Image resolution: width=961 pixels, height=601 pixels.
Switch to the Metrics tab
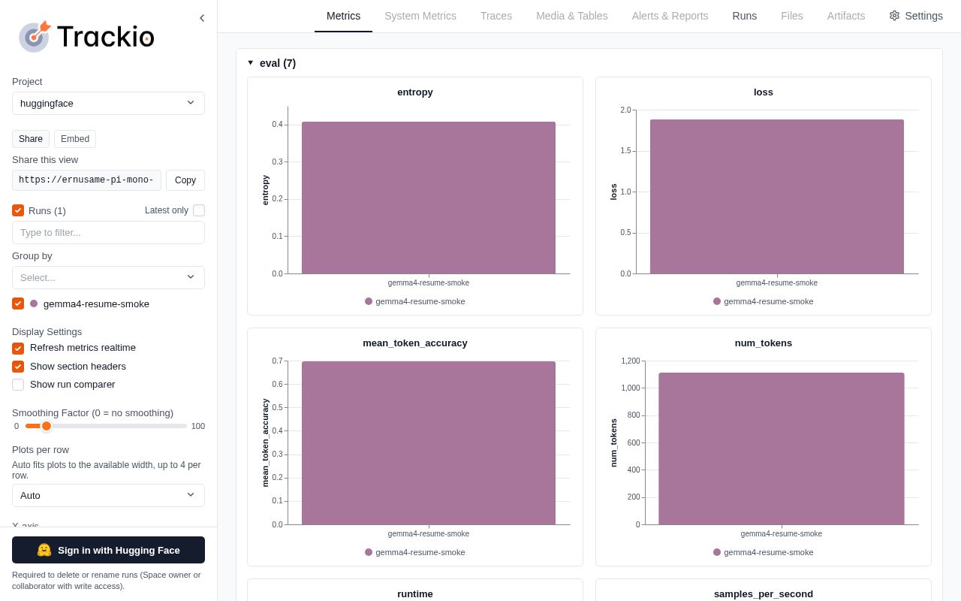click(x=343, y=16)
